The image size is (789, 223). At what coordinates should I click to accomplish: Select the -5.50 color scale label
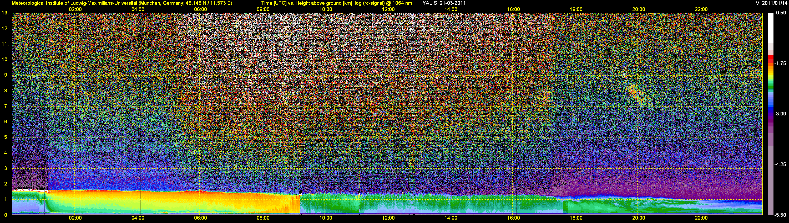[780, 215]
